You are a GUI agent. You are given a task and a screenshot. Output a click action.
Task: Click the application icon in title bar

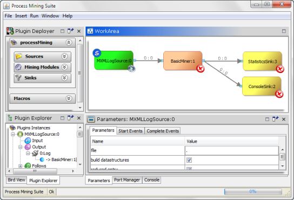(6, 6)
